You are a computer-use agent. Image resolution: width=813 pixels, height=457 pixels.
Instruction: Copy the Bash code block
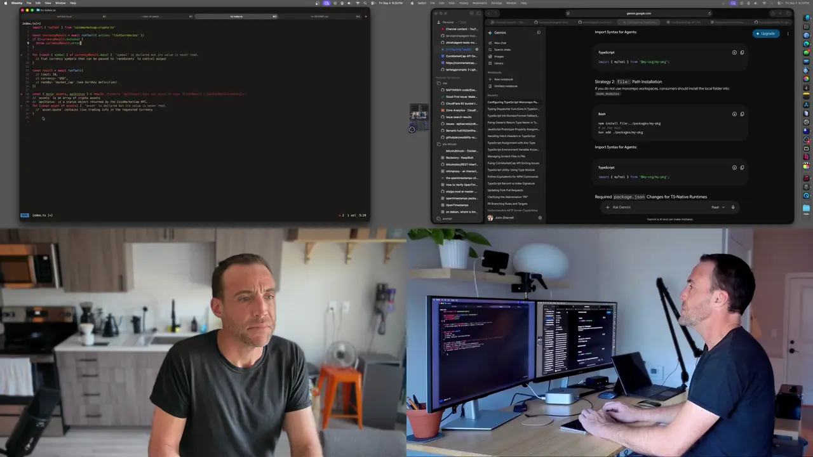(742, 114)
